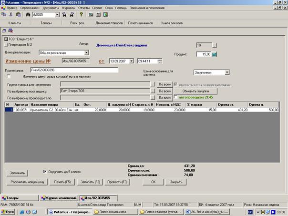
Task: Click the browse button for Группа товара
Action: tap(153, 84)
